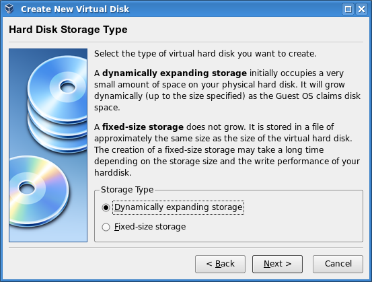372x282 pixels.
Task: Click the 'Select the type of virtual hard disk' sentence
Action: (205, 54)
